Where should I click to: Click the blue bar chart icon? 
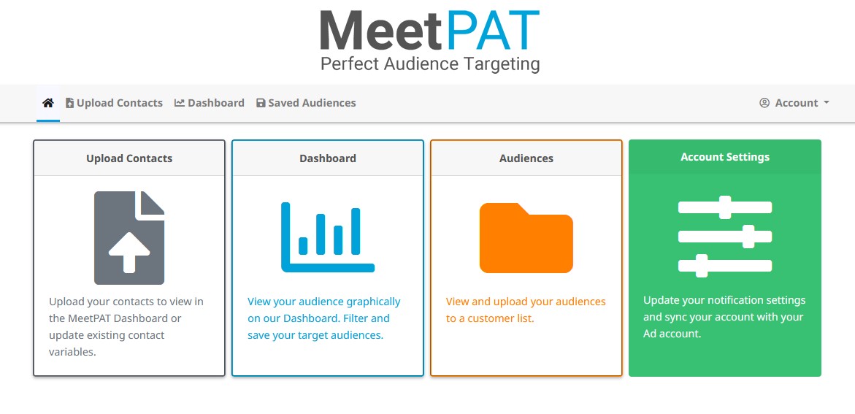point(328,237)
